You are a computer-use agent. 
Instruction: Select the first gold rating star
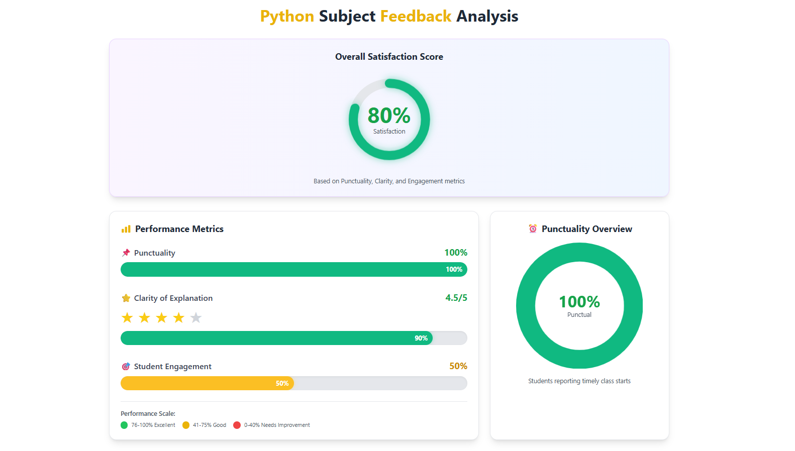click(127, 318)
